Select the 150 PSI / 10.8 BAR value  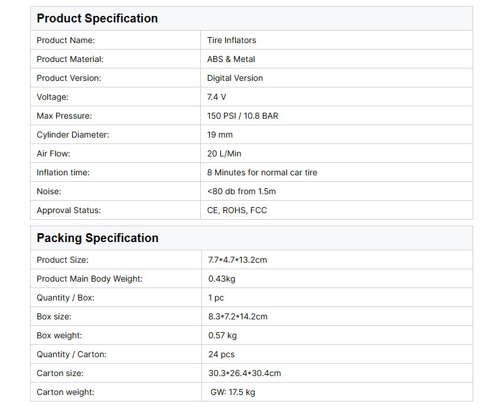click(242, 116)
